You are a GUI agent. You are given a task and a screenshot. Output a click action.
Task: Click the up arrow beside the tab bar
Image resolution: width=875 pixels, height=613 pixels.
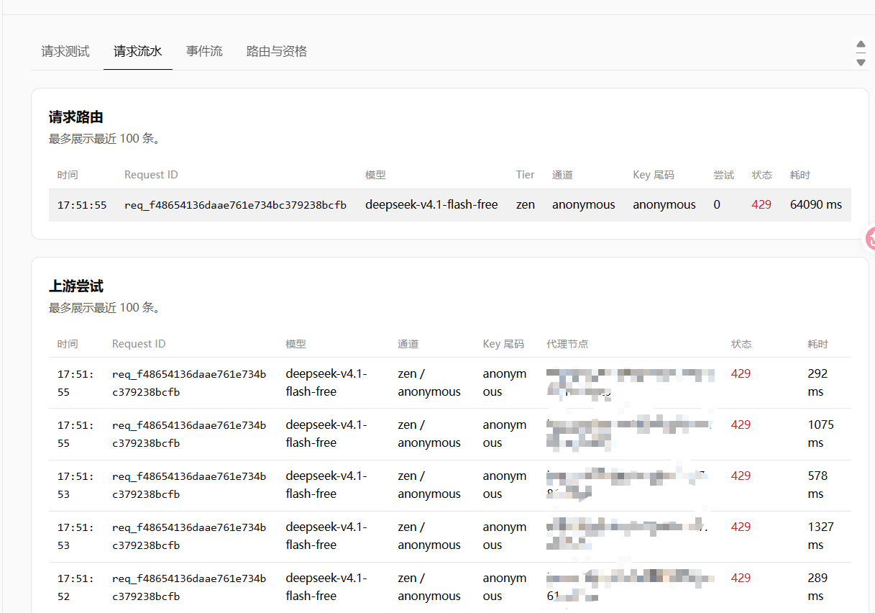coord(861,45)
